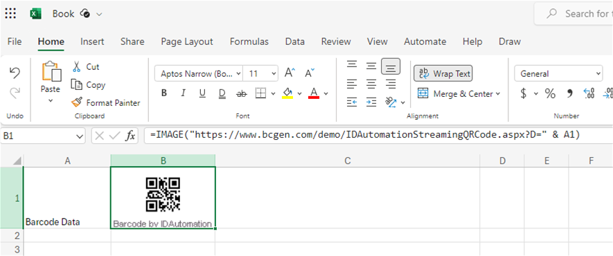Open the Draw tab
Screen dimensions: 613x256
509,42
